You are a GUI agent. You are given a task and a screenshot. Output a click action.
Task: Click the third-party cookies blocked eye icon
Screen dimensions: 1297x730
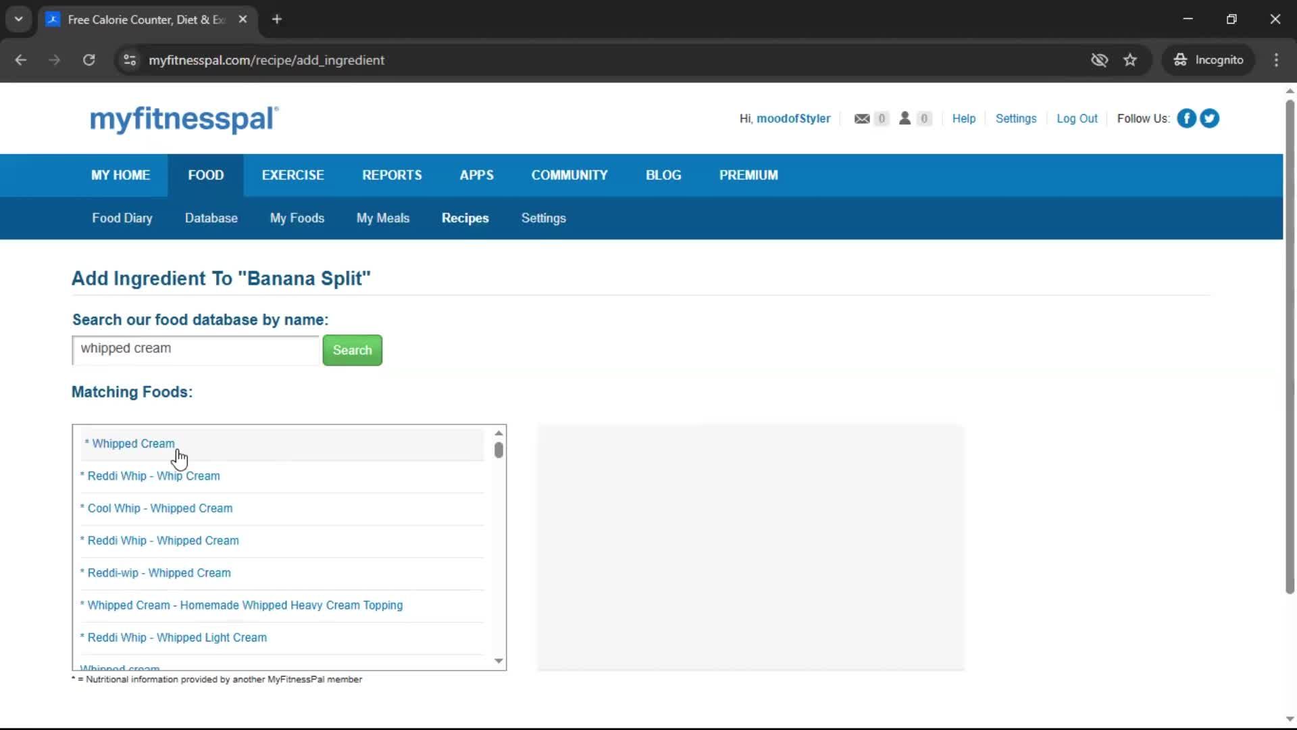click(x=1099, y=60)
